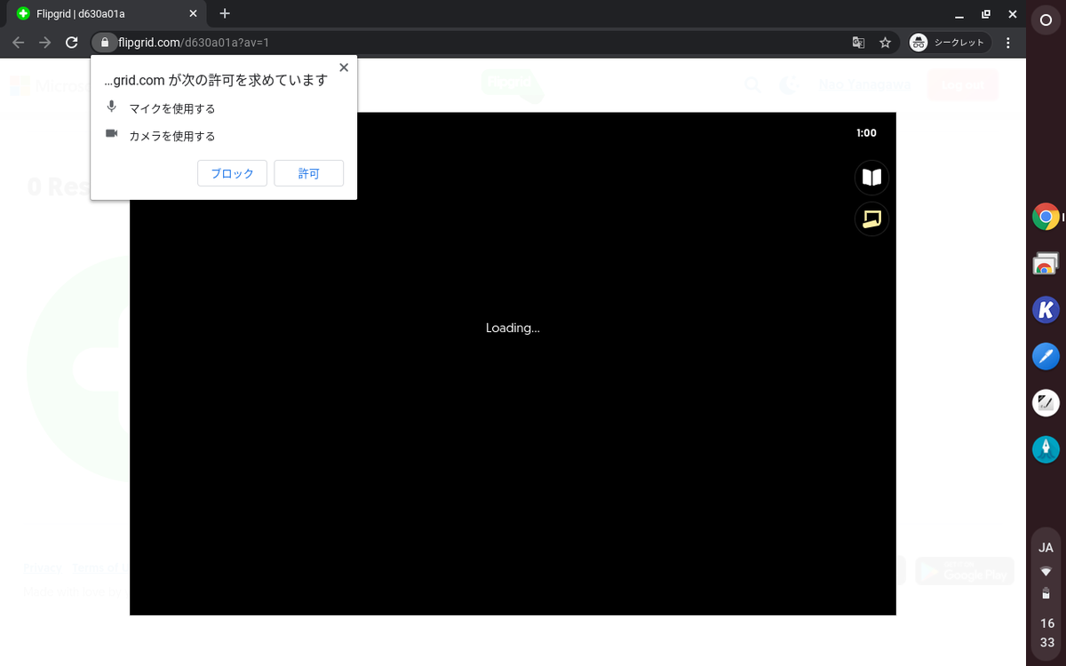This screenshot has height=666, width=1066.
Task: Click the camera icon in prompt
Action: (111, 133)
